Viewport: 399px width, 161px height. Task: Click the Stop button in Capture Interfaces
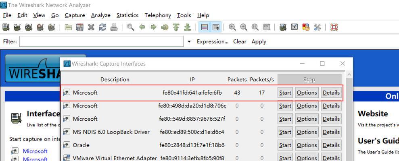309,79
